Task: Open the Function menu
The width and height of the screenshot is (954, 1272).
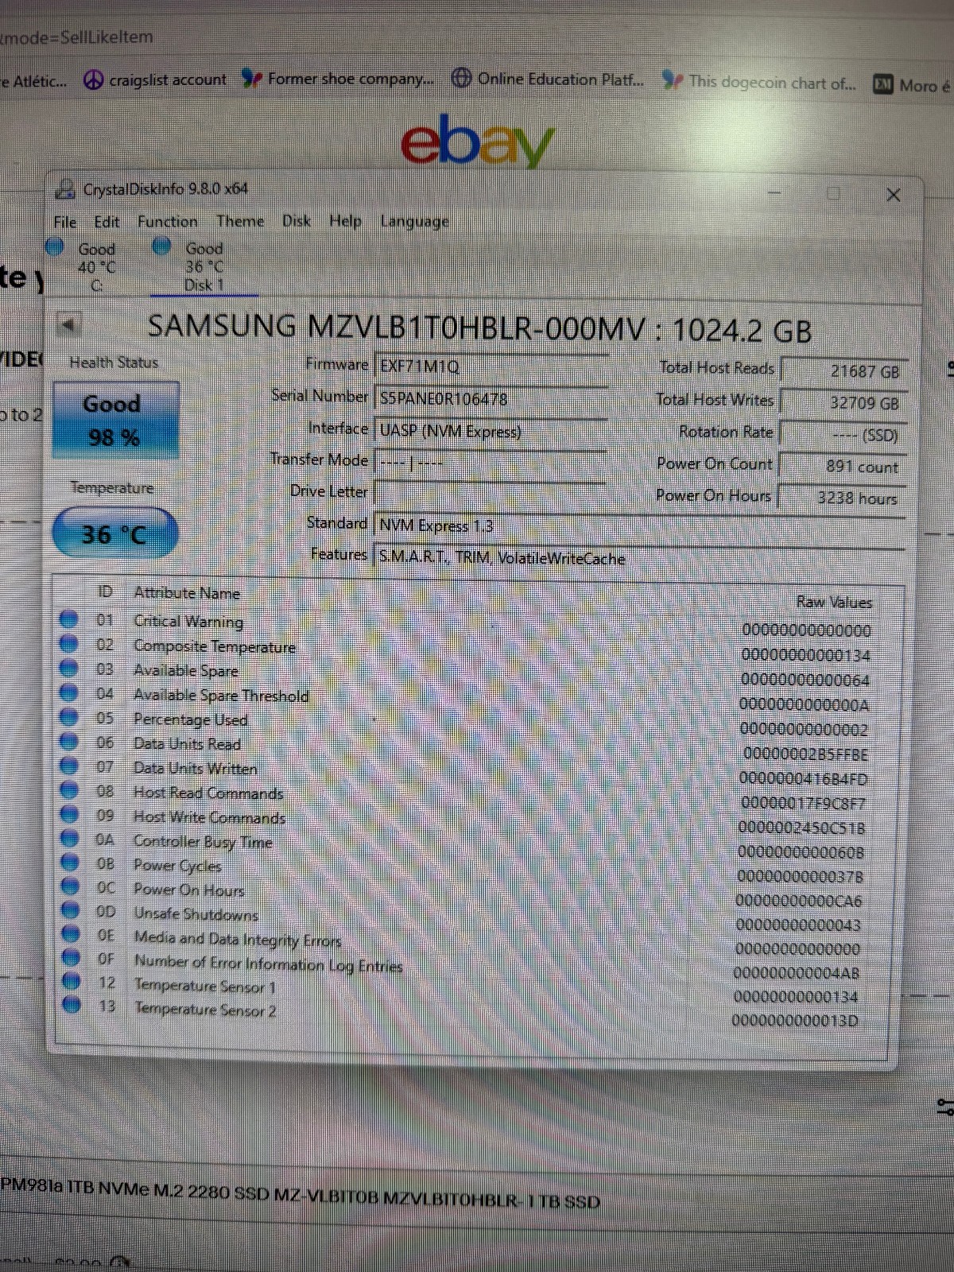Action: [168, 221]
